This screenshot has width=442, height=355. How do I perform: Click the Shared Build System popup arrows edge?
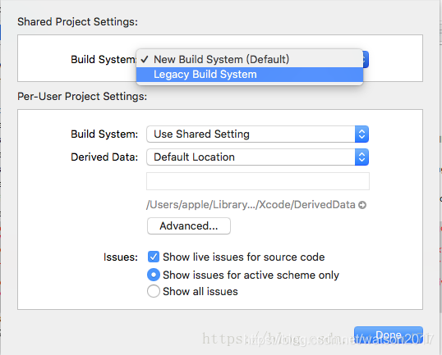click(366, 59)
